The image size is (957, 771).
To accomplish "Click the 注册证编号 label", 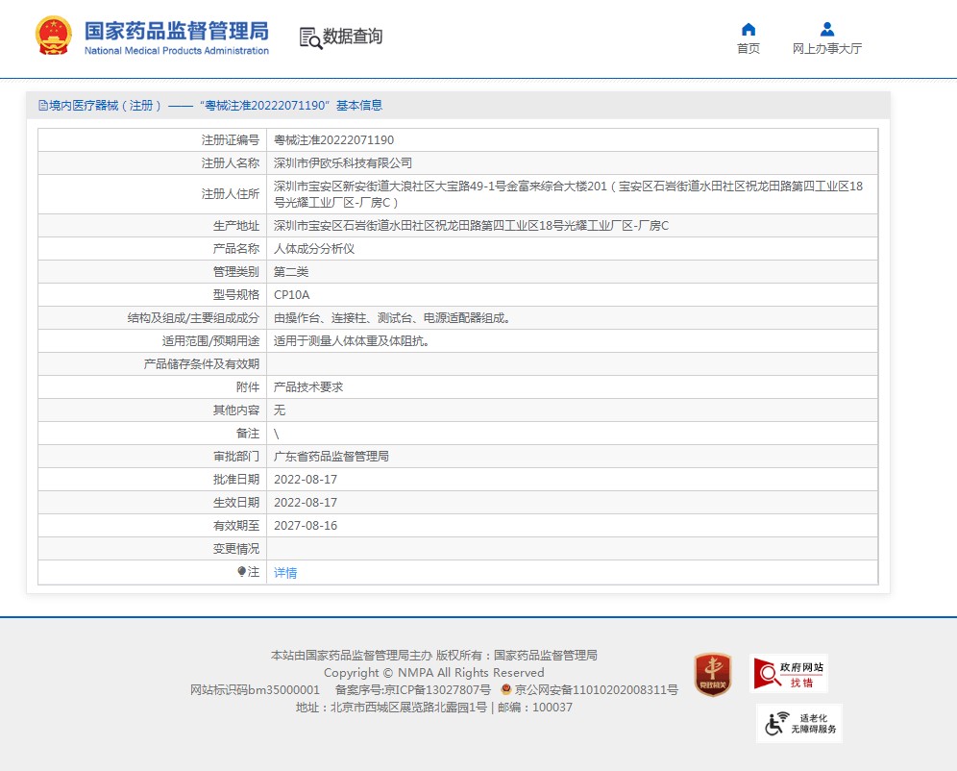I will 230,139.
